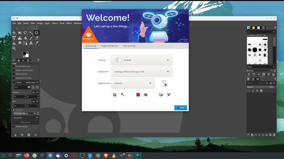
Task: Select the Paths tool
Action: tap(25, 43)
